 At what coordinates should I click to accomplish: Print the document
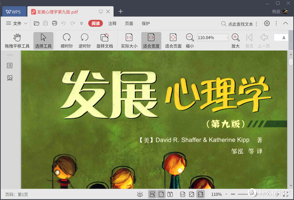click(55, 23)
